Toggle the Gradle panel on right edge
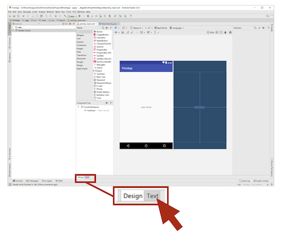 click(272, 27)
